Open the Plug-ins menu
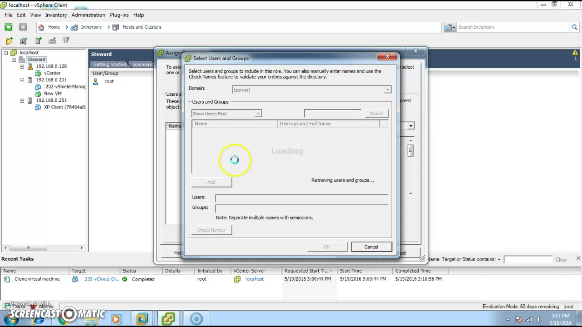The height and width of the screenshot is (327, 582). 119,15
